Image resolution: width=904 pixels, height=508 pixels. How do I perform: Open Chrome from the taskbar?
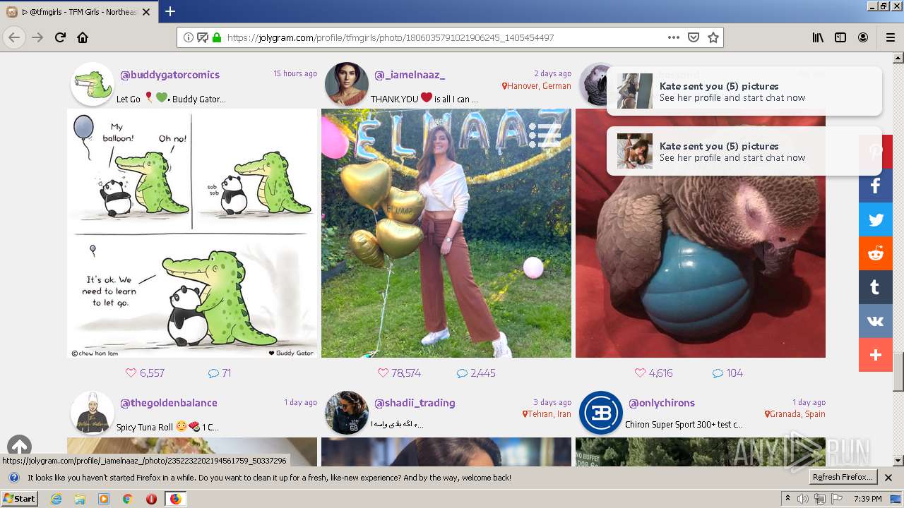(x=127, y=499)
